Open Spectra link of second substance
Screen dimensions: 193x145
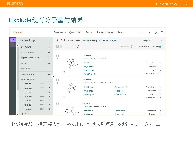(118, 91)
